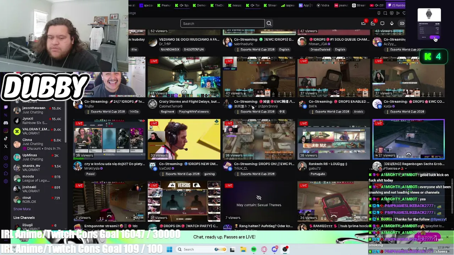Switch to the (1) Rainbow Twitch tab

pos(397,5)
